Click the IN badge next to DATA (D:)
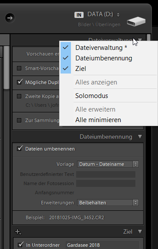The image size is (158, 249). (79, 15)
